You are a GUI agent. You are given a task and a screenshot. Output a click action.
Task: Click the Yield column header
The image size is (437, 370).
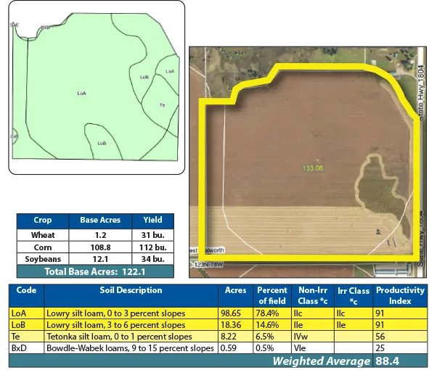152,221
